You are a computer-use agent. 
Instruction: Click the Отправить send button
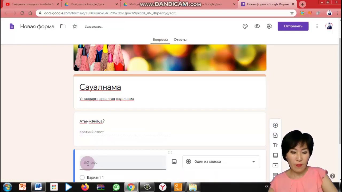[293, 26]
